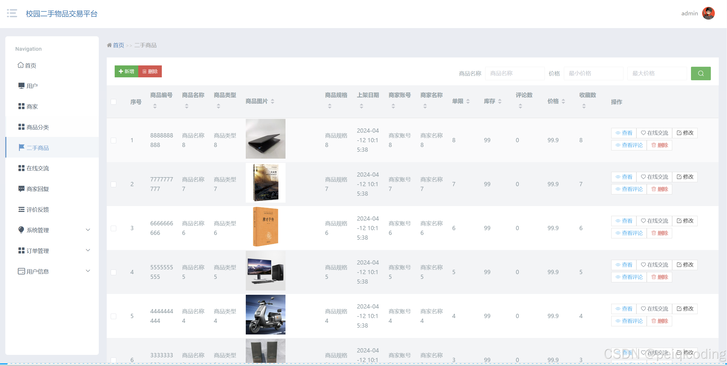Expand the 订单管理 submenu

(x=88, y=250)
